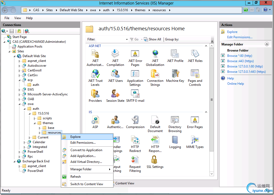Click the feature list vertical scrollbar
The width and height of the screenshot is (274, 195).
[x=212, y=100]
